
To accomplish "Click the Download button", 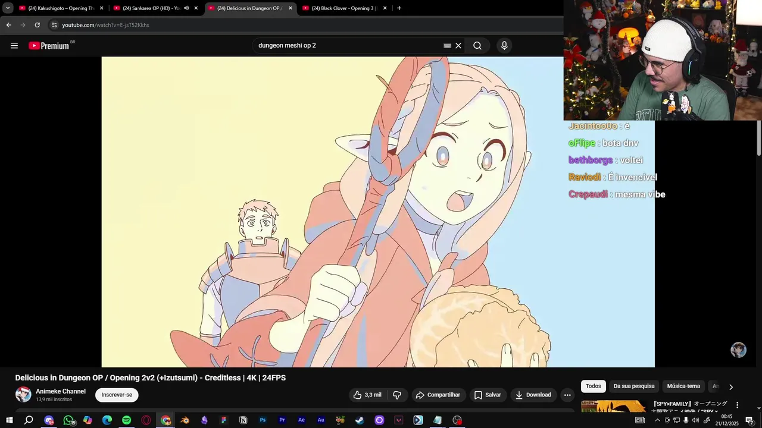I will (533, 395).
